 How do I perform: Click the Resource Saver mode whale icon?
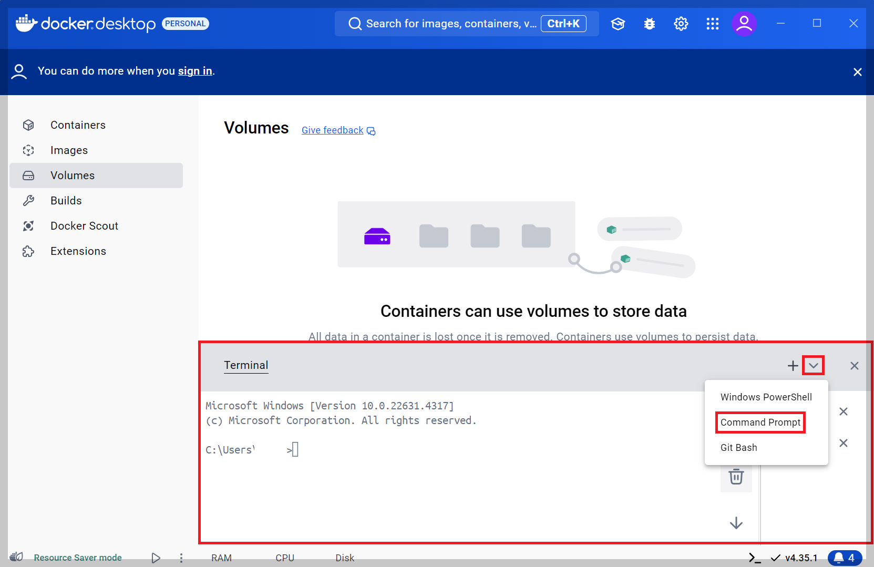click(x=17, y=556)
